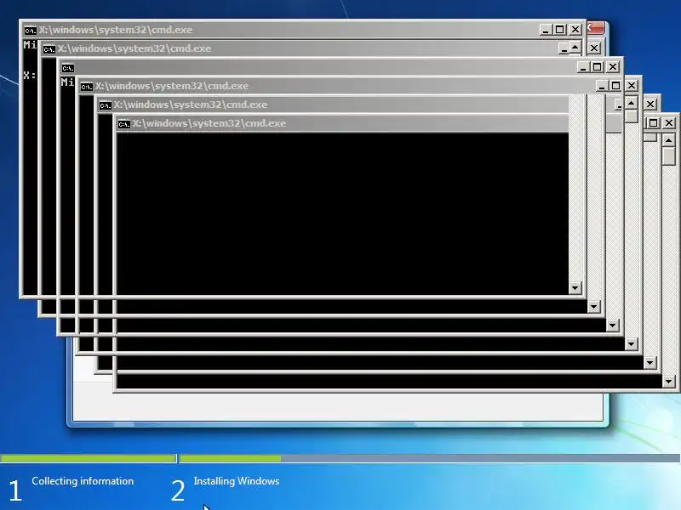The height and width of the screenshot is (510, 681).
Task: Open system menu icon of last cascaded cmd window
Action: (123, 124)
